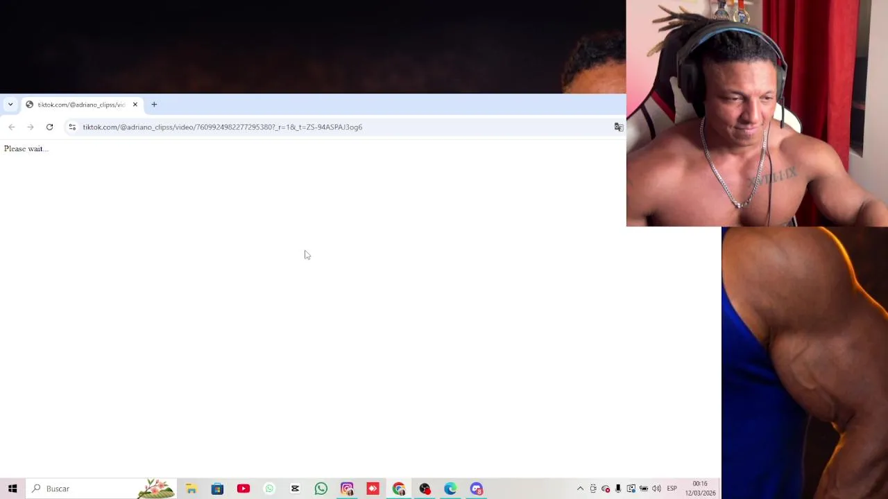Open a new browser tab
This screenshot has height=499, width=888.
[154, 105]
